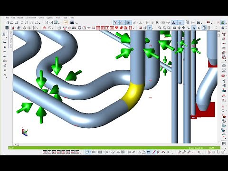This screenshot has width=228, height=171.
Task: Click the thermometer icon in right sidebar
Action: pyautogui.click(x=223, y=106)
